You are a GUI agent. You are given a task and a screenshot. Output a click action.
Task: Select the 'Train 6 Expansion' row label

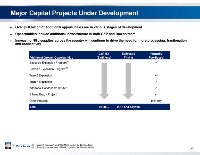coord(41,75)
